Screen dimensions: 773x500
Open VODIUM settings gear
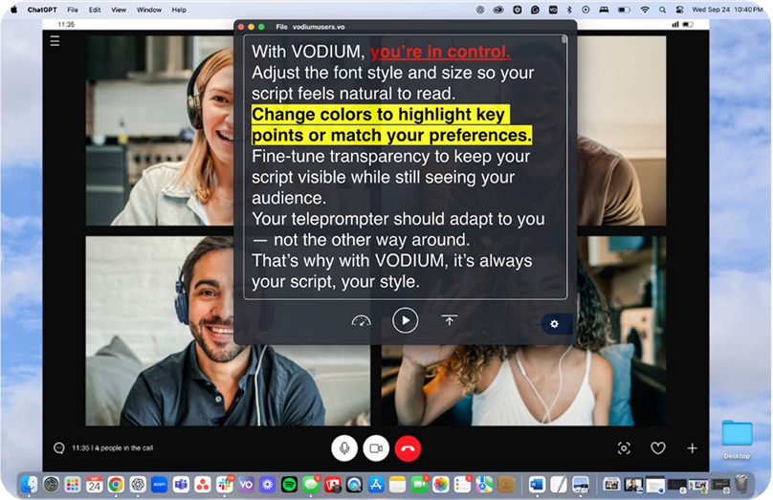click(554, 324)
